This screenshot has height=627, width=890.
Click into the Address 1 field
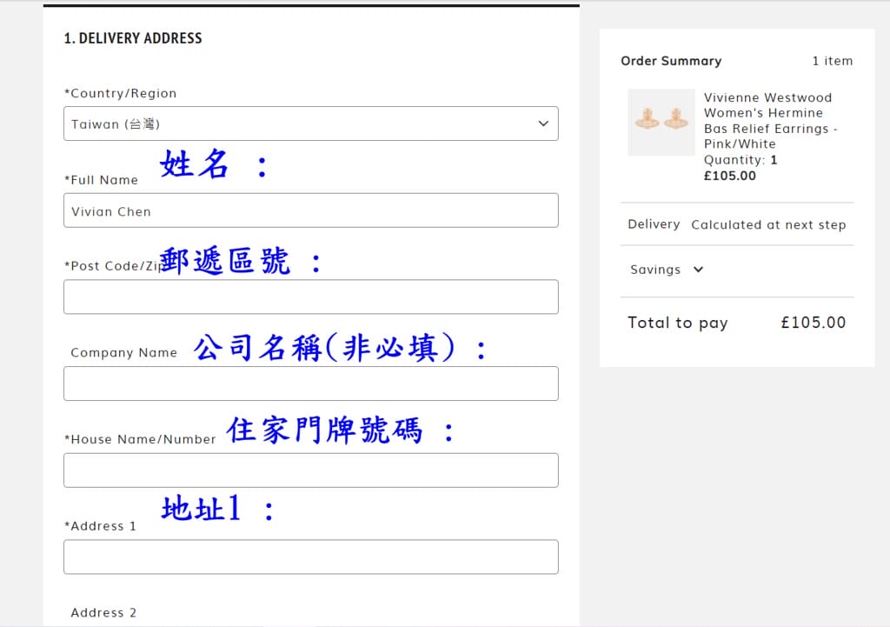[310, 557]
